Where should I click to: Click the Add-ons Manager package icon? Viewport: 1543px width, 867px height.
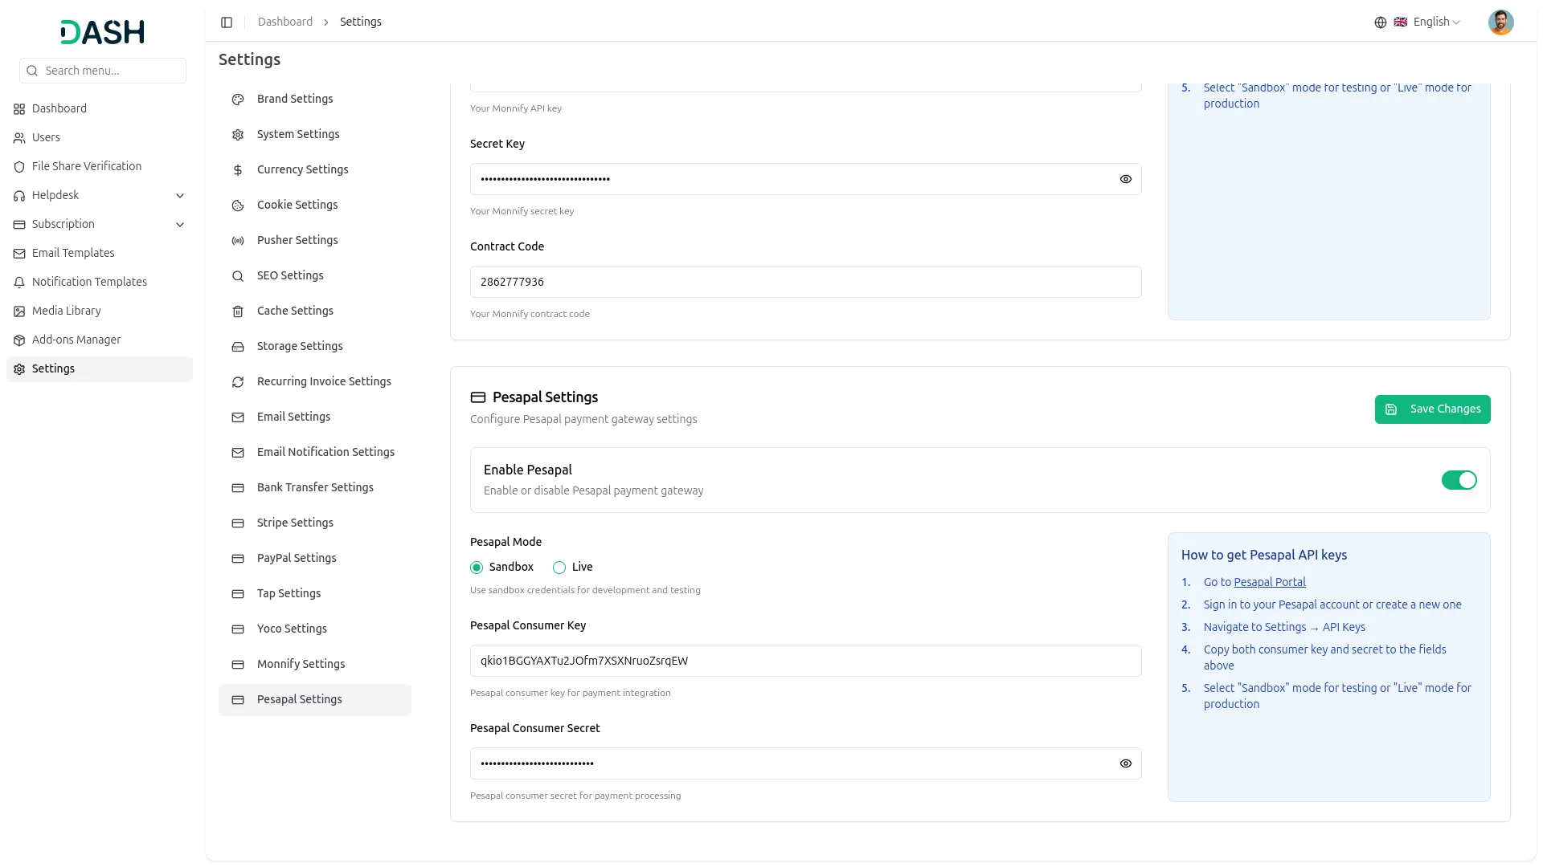pos(19,340)
